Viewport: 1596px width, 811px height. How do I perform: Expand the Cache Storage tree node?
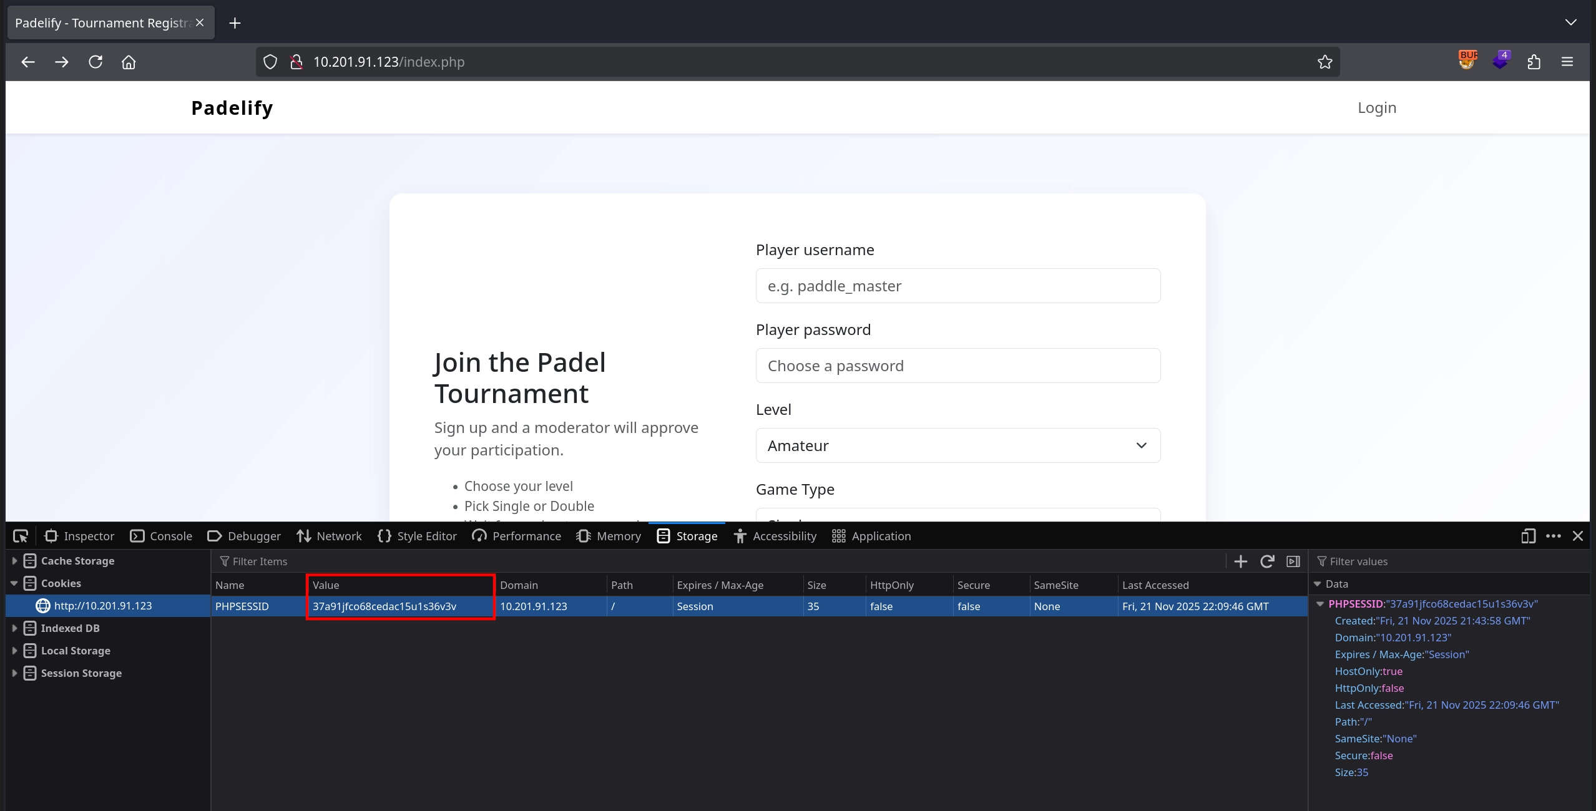[x=14, y=561]
